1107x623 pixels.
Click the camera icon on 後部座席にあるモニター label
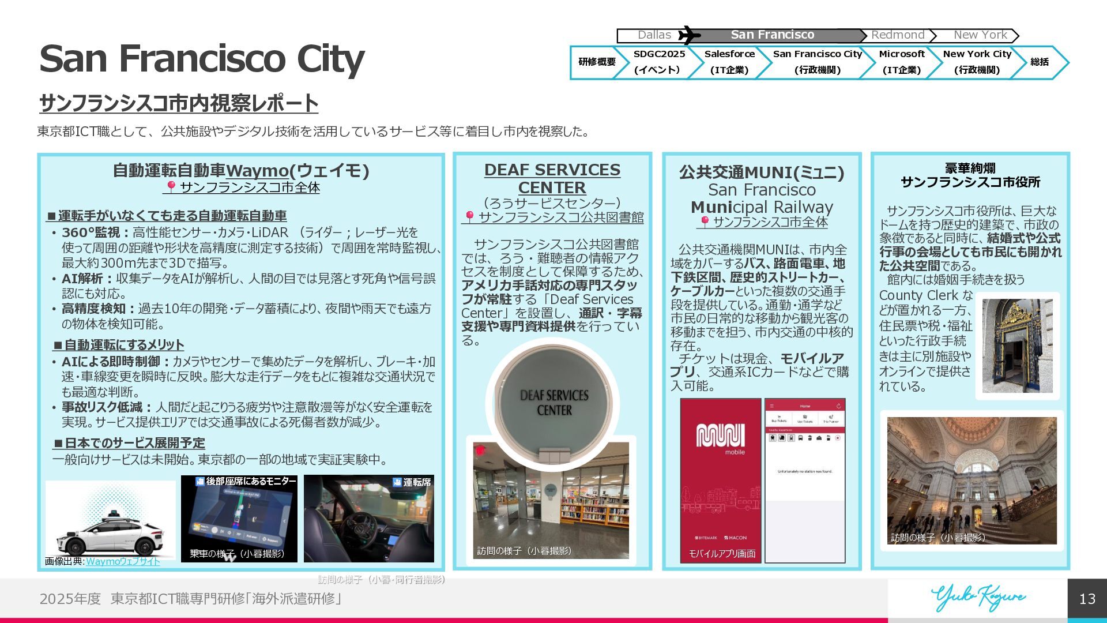click(199, 481)
